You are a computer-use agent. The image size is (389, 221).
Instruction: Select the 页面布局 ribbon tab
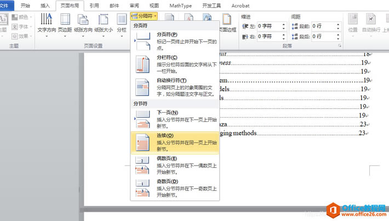70,5
